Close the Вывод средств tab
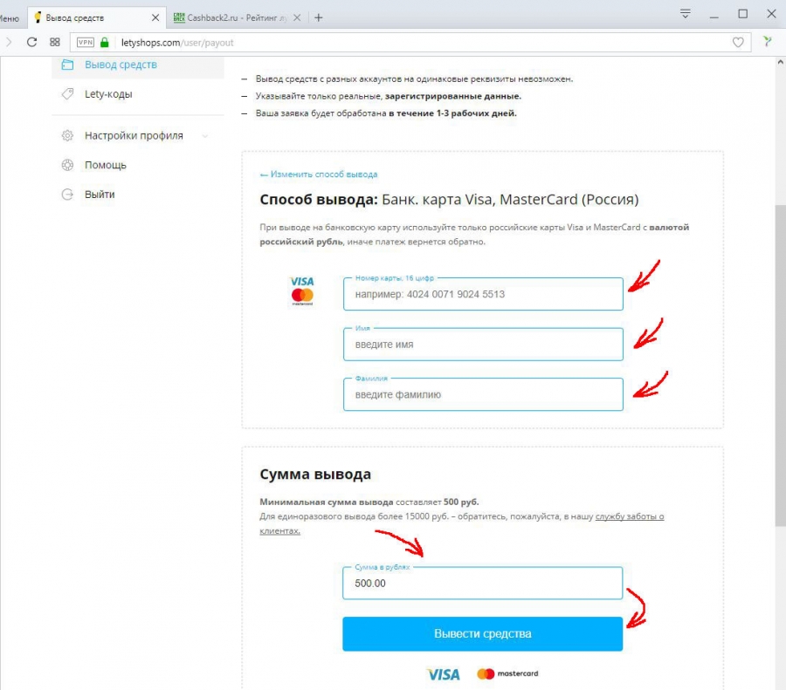The height and width of the screenshot is (690, 786). point(155,17)
